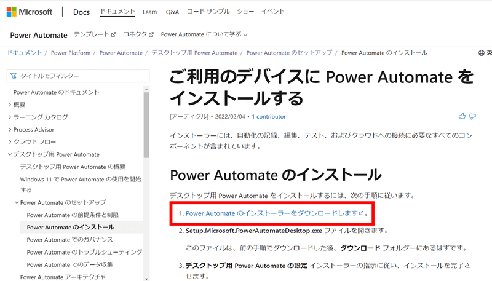
Task: Click the filter icon in the title filter box
Action: click(x=13, y=76)
